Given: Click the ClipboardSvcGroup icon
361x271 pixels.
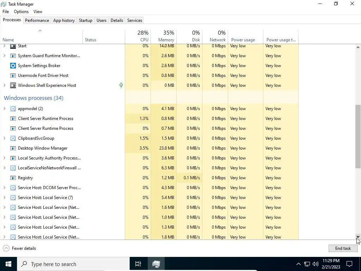Looking at the screenshot, I should [13, 138].
